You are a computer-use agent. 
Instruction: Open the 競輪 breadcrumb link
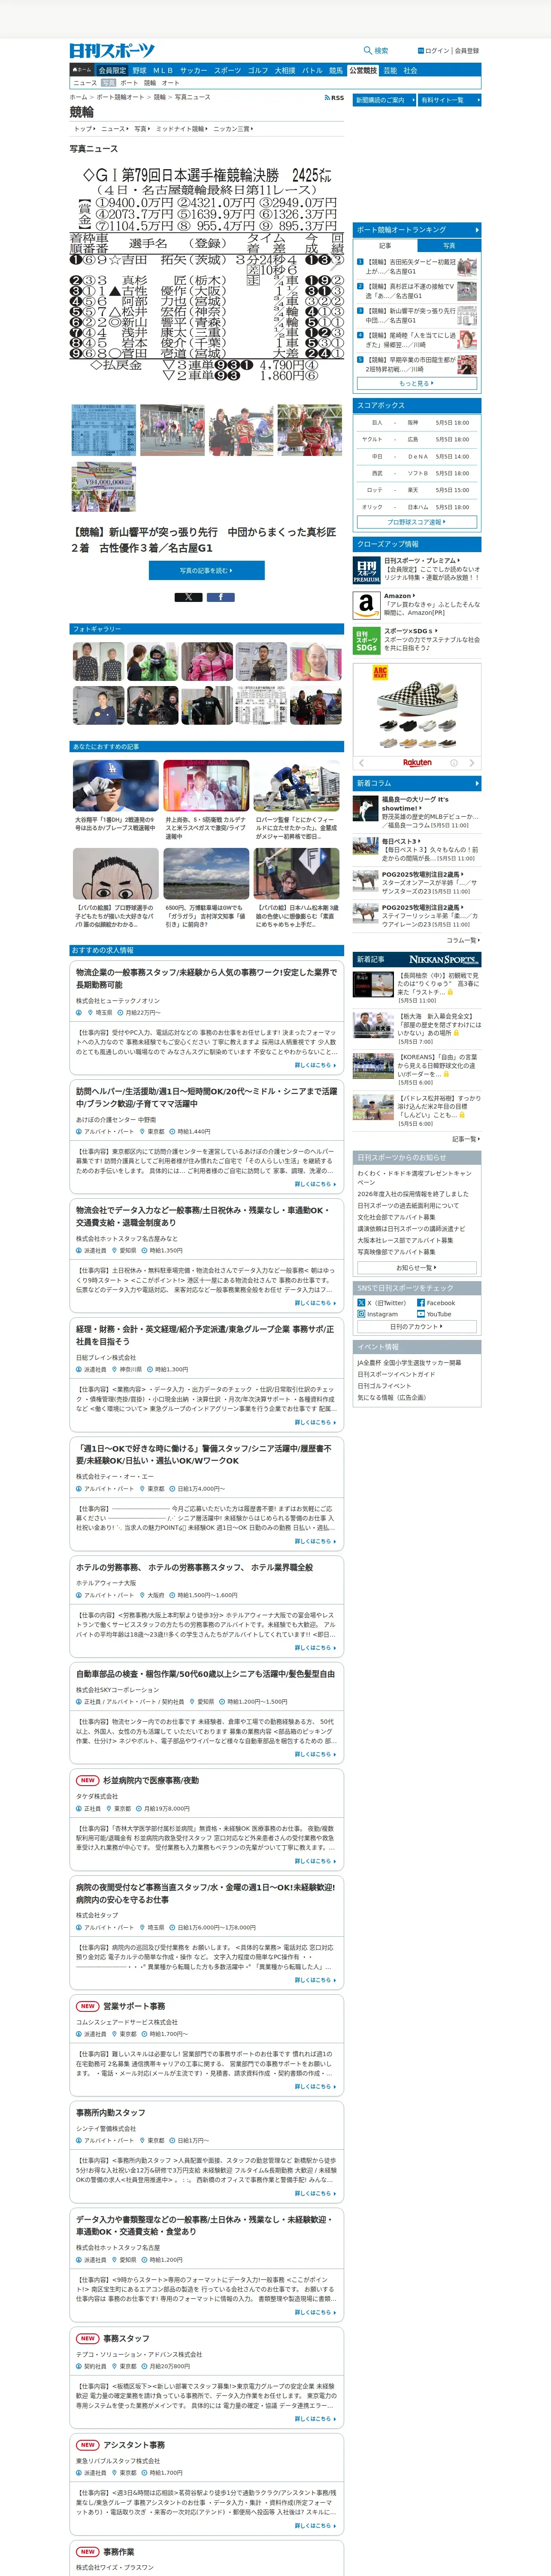[160, 98]
